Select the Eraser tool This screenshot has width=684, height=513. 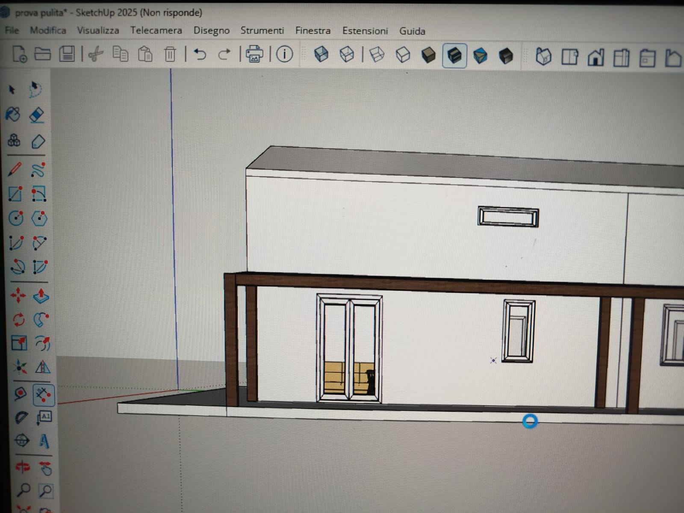point(38,115)
